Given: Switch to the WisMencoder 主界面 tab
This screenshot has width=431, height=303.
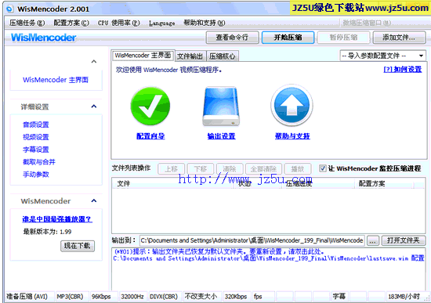Looking at the screenshot, I should pyautogui.click(x=143, y=56).
